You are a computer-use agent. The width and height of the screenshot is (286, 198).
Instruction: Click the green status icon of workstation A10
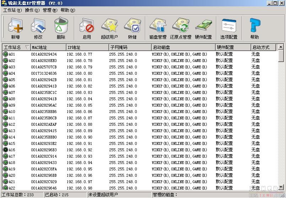coord(6,112)
